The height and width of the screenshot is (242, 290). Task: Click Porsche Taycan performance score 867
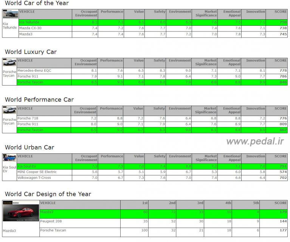tap(283, 130)
